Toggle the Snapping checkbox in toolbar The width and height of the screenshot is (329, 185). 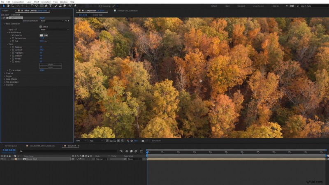(x=101, y=6)
